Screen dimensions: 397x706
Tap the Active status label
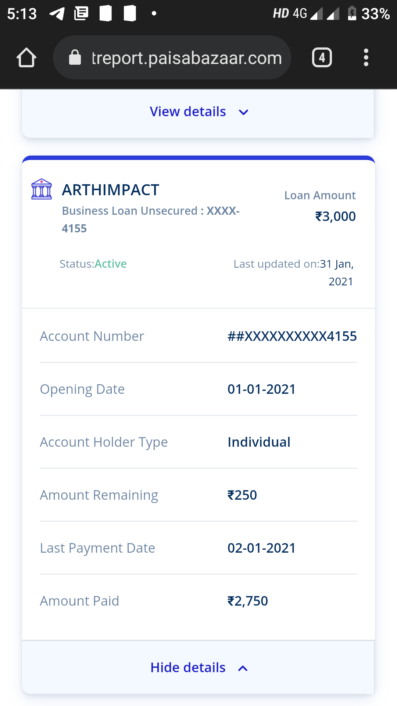click(x=111, y=264)
